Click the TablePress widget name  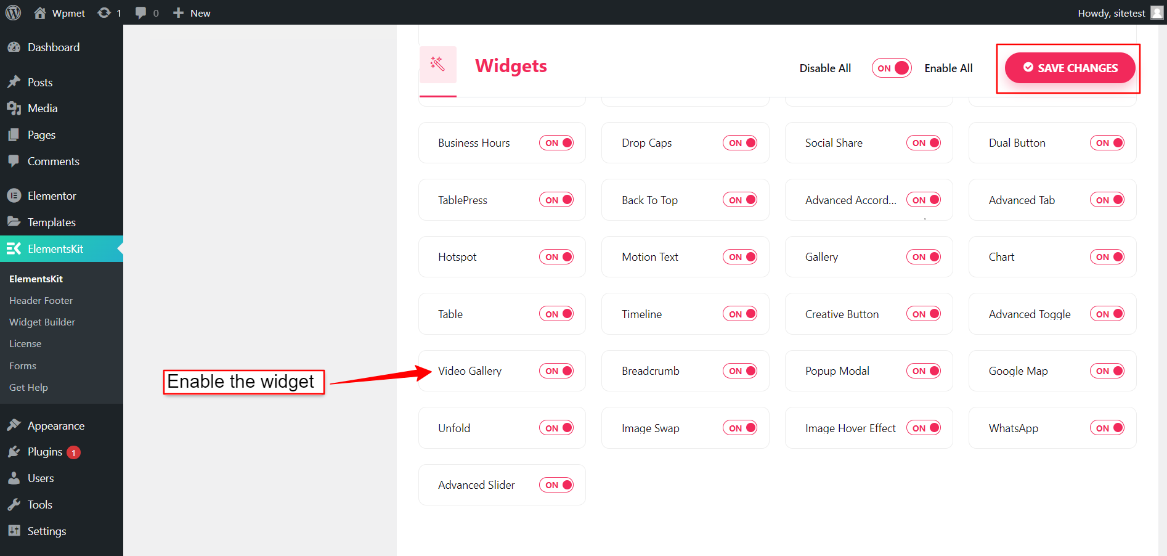[463, 200]
